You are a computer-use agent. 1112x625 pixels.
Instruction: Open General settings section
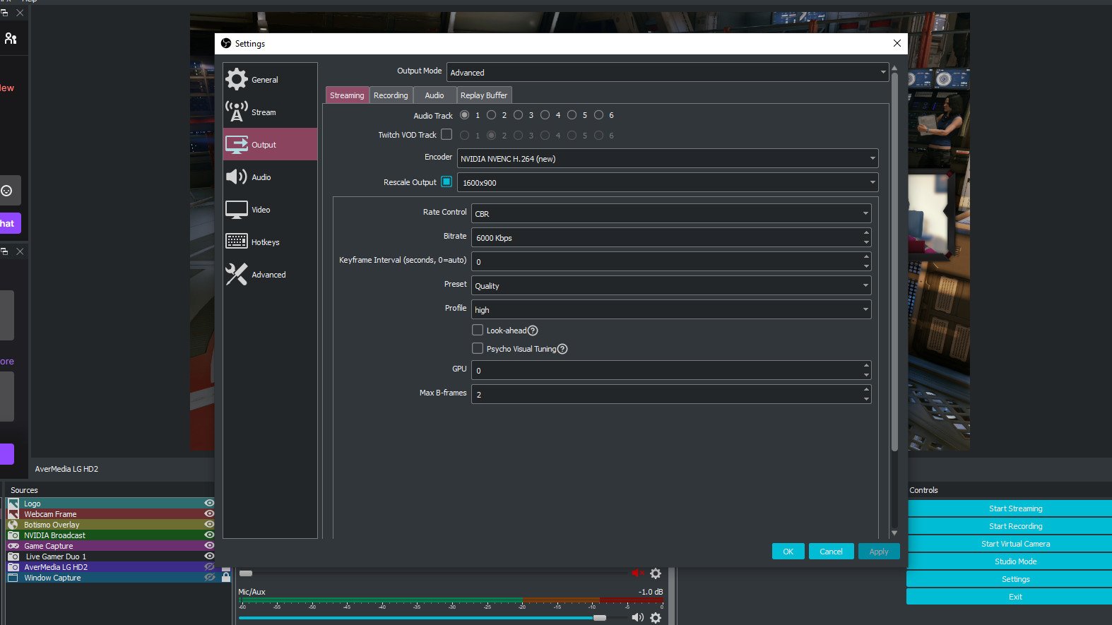270,80
